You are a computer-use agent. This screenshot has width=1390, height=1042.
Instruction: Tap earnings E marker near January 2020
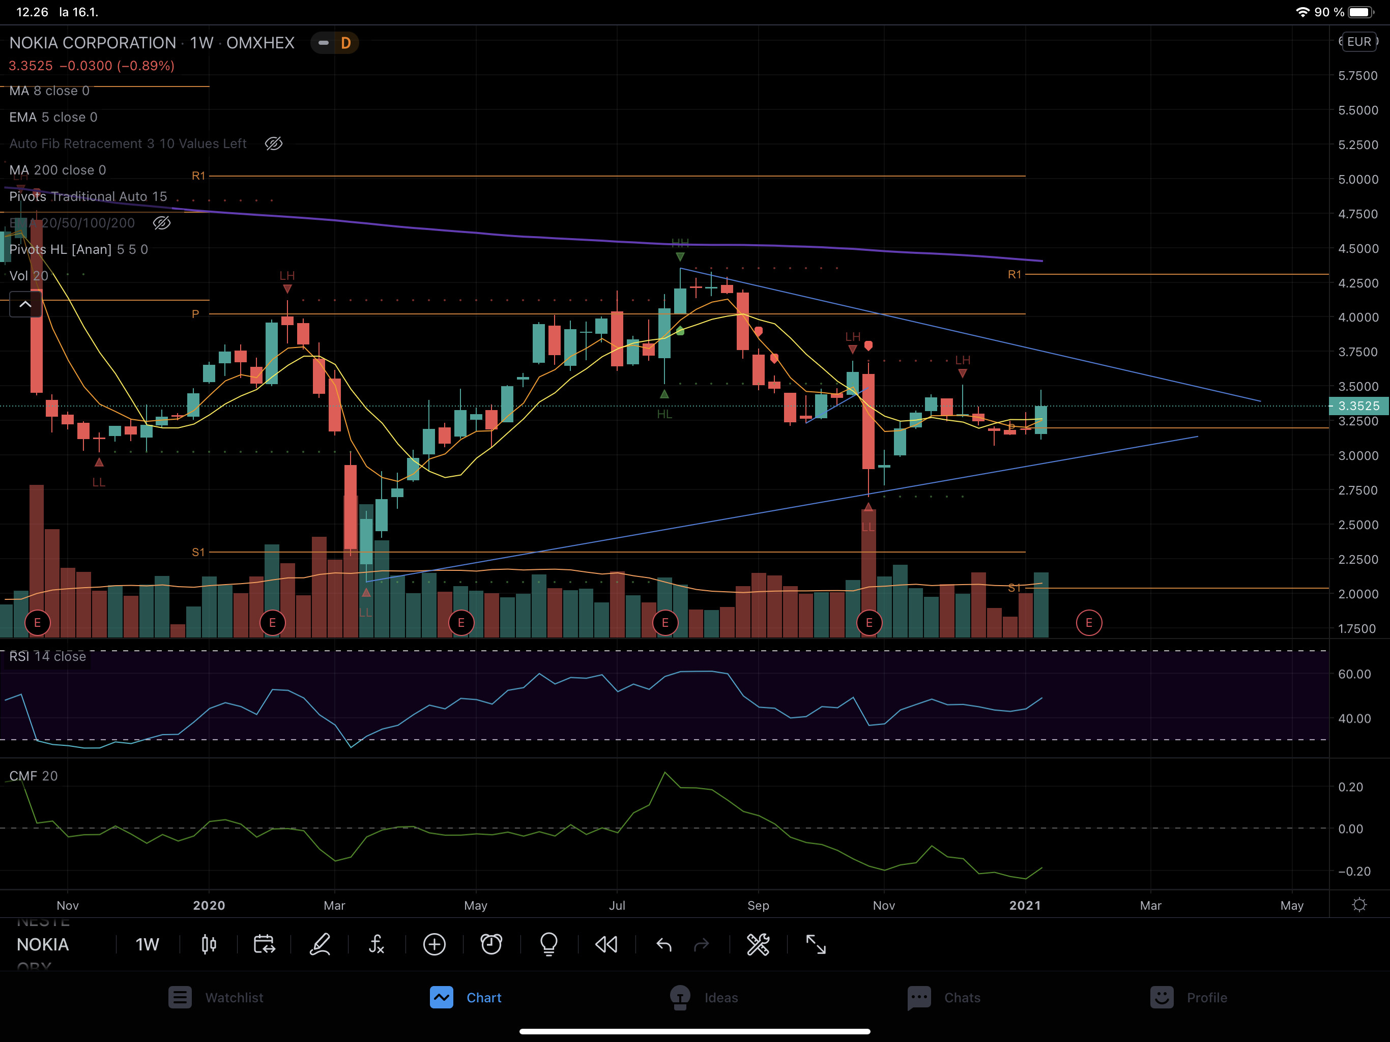(272, 623)
